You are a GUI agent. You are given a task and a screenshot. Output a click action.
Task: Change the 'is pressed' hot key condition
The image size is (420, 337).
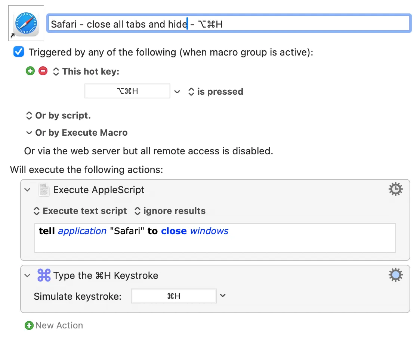click(x=216, y=92)
